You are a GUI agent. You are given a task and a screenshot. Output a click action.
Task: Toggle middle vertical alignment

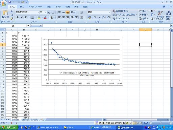pos(64,12)
